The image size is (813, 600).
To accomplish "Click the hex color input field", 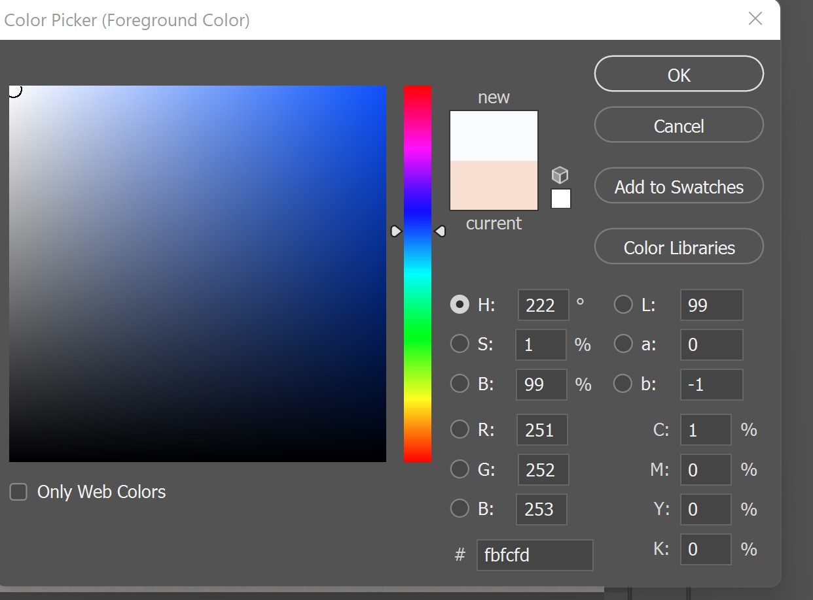I will tap(534, 555).
